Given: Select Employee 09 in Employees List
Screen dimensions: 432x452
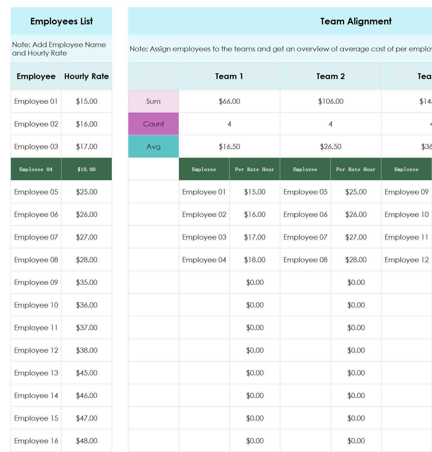Looking at the screenshot, I should coord(36,282).
